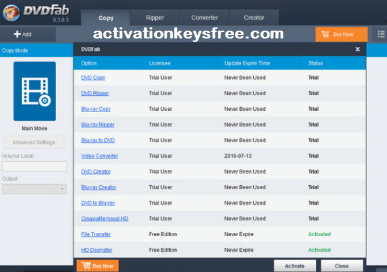Open the DVD Creator link
Screen dimensions: 387x272
[x=96, y=172]
